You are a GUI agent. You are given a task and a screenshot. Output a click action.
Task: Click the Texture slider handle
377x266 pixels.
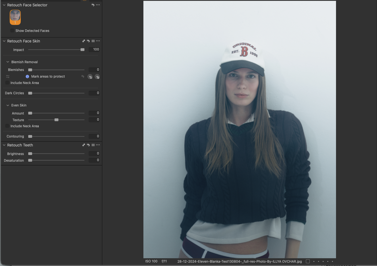tap(56, 120)
